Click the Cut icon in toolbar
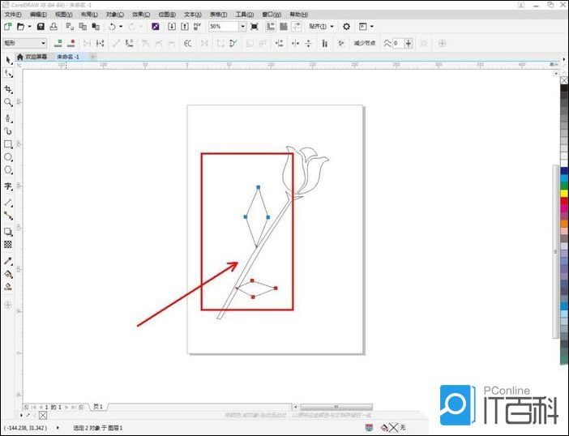Image resolution: width=569 pixels, height=436 pixels. 70,27
